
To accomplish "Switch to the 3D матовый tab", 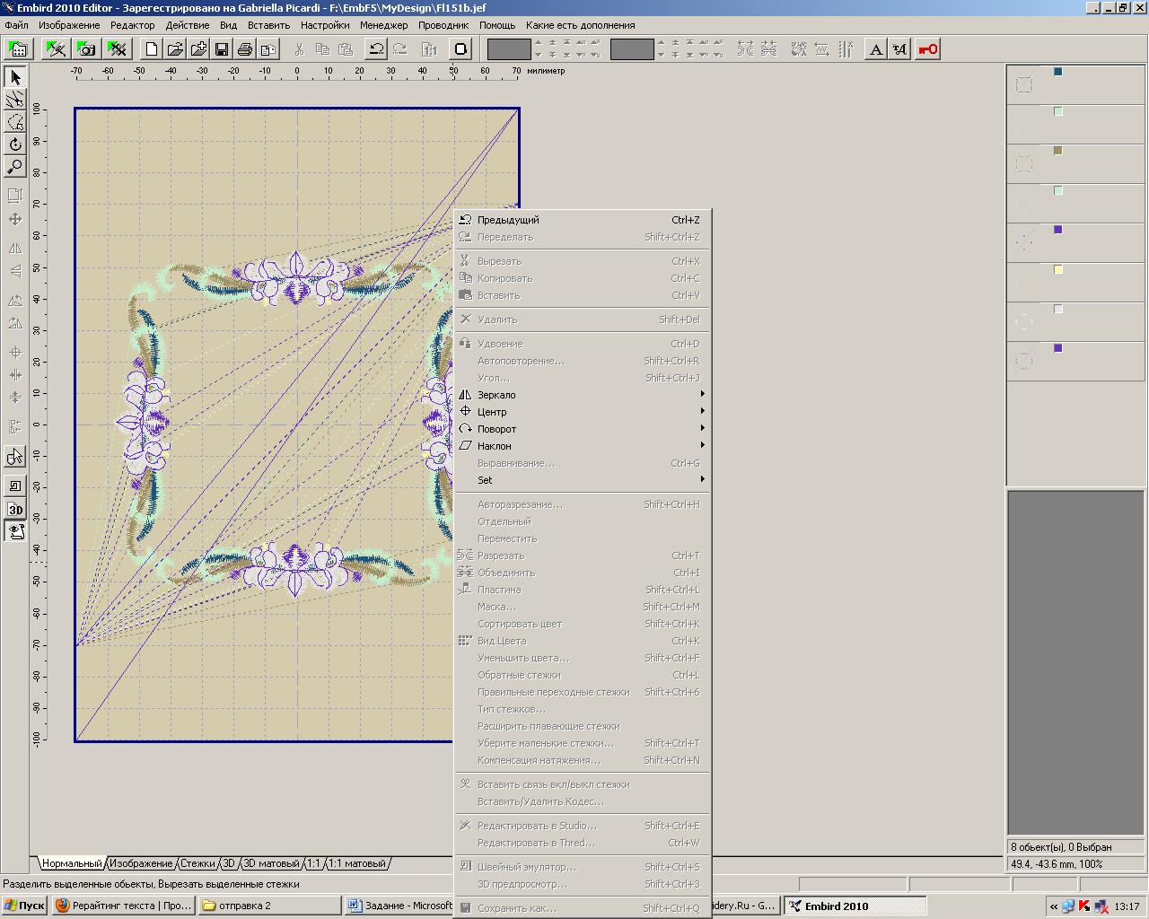I will coord(271,863).
